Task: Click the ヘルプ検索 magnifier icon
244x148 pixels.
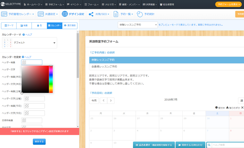Action: click(x=209, y=145)
